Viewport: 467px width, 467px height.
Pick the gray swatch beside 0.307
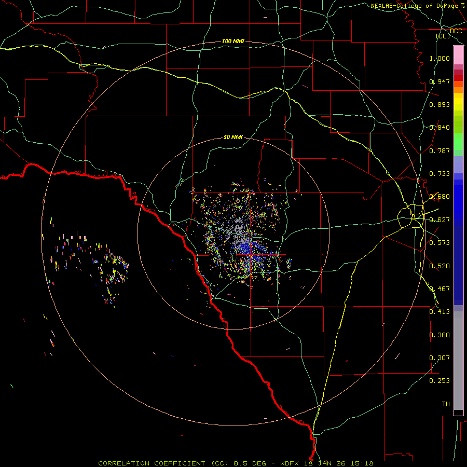pyautogui.click(x=458, y=361)
